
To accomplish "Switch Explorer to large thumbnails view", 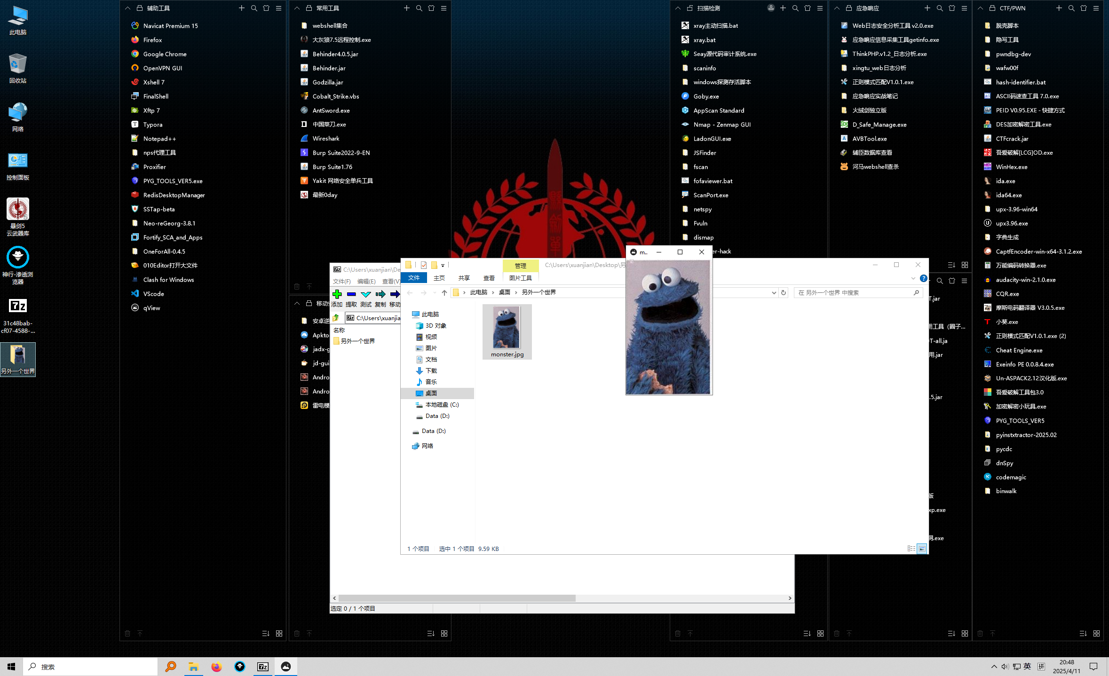I will coord(922,549).
